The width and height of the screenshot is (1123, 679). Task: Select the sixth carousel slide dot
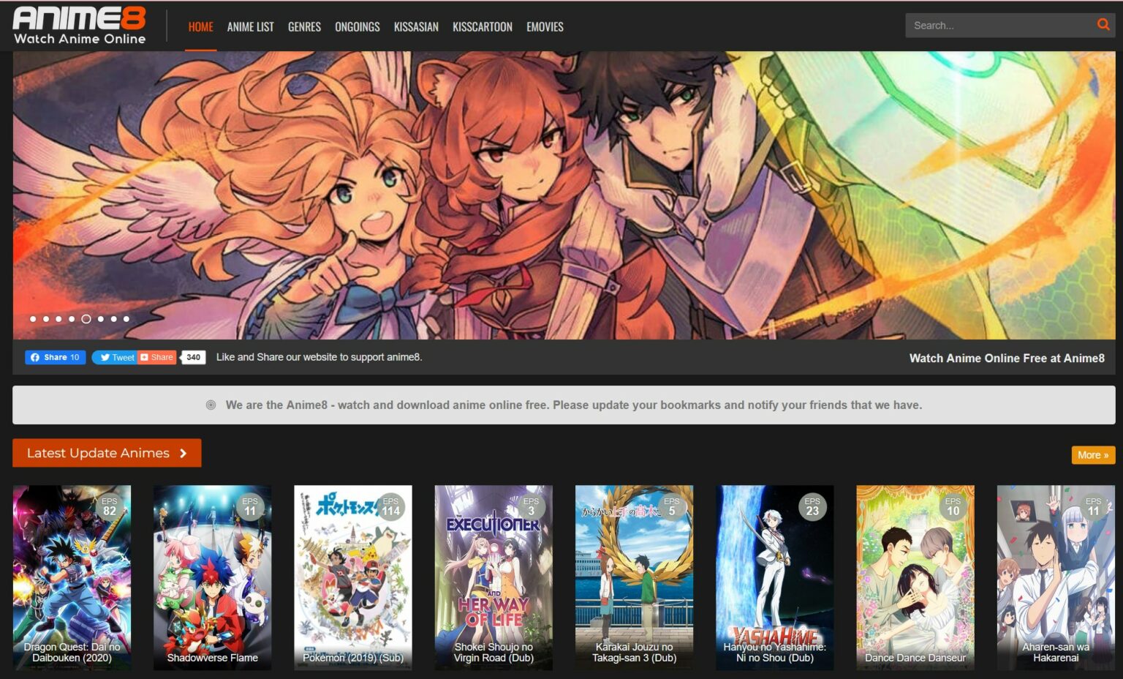pyautogui.click(x=101, y=319)
